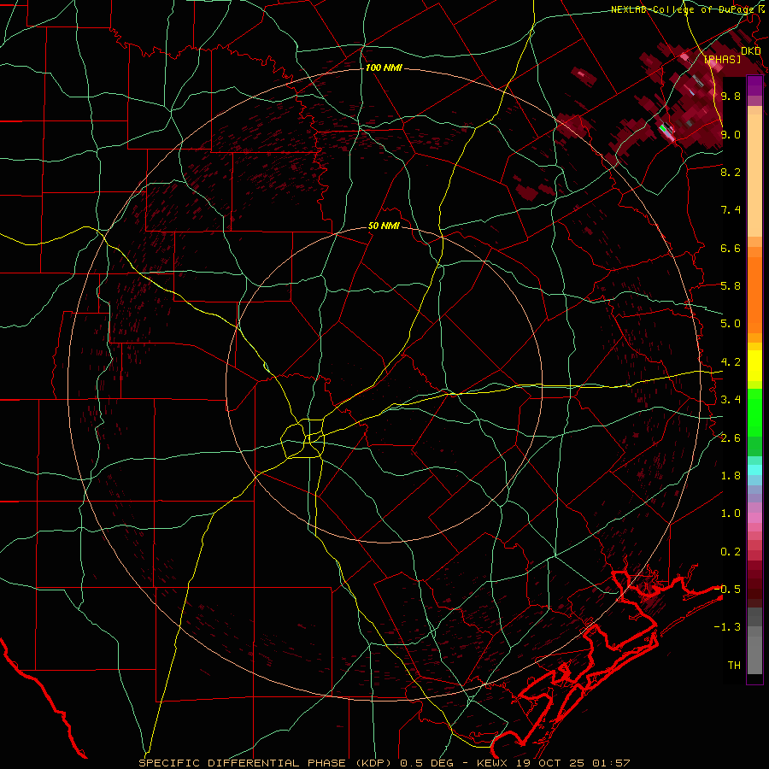Select the purple top segment of color bar

[x=754, y=85]
